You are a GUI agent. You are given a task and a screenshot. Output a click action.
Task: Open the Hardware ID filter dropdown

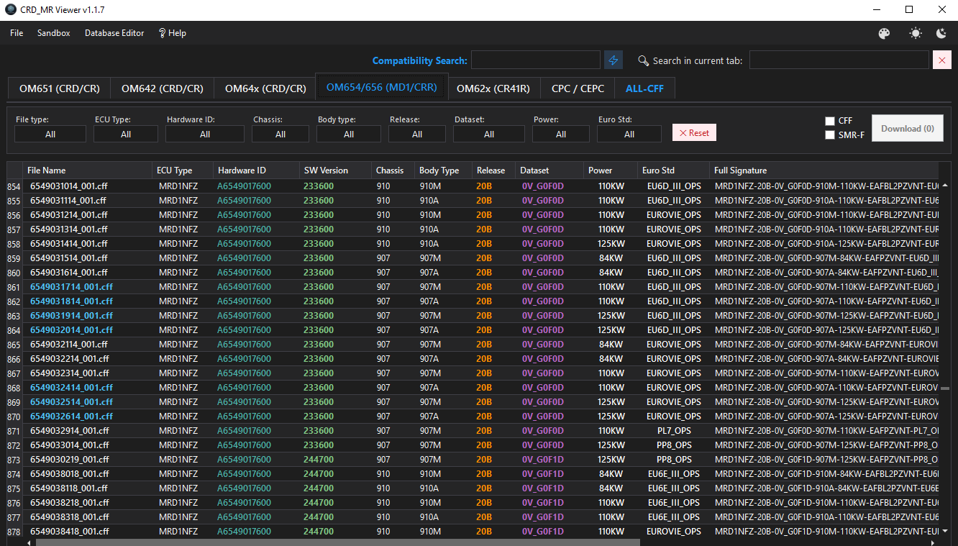(205, 134)
